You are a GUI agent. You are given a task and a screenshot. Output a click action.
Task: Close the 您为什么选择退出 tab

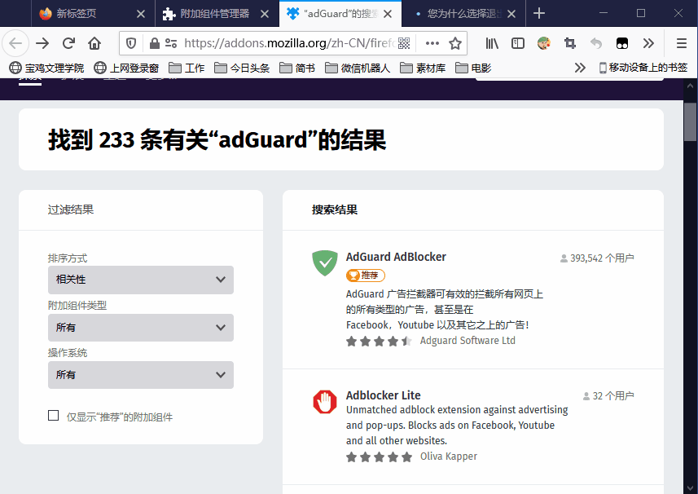511,14
